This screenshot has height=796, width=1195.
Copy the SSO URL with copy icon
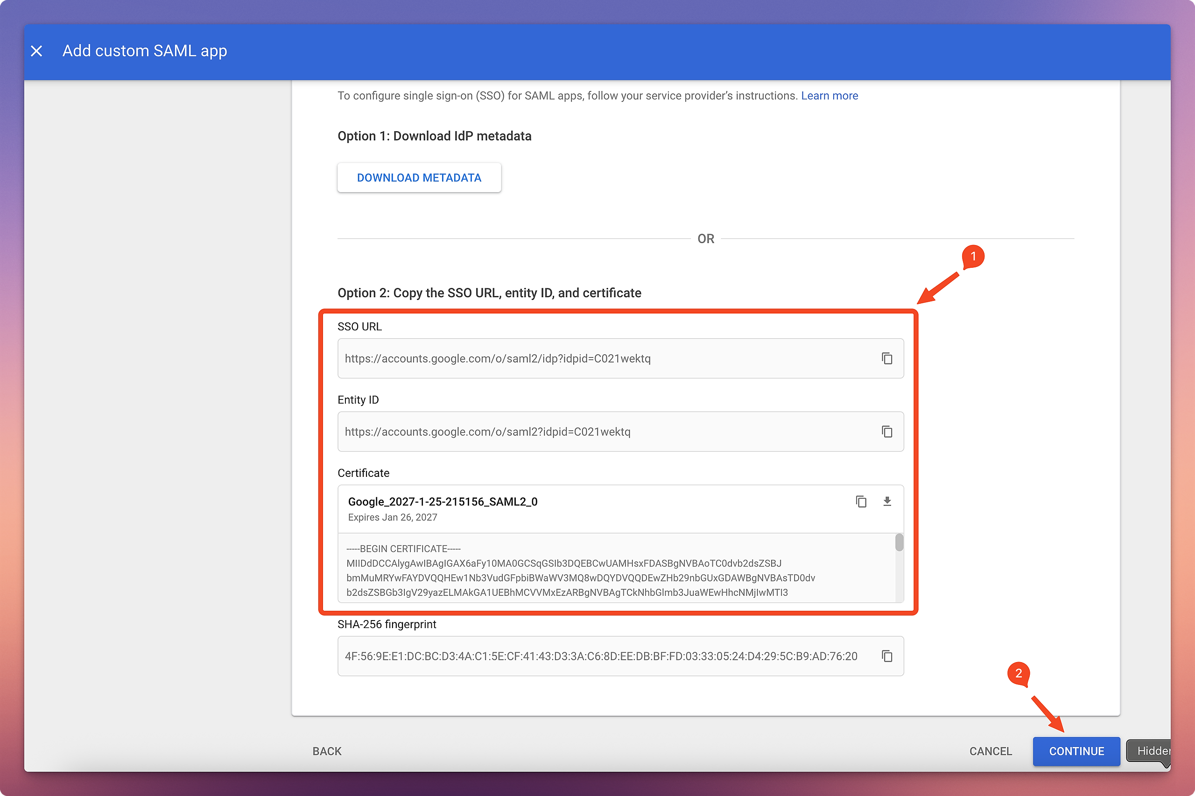[x=887, y=358]
